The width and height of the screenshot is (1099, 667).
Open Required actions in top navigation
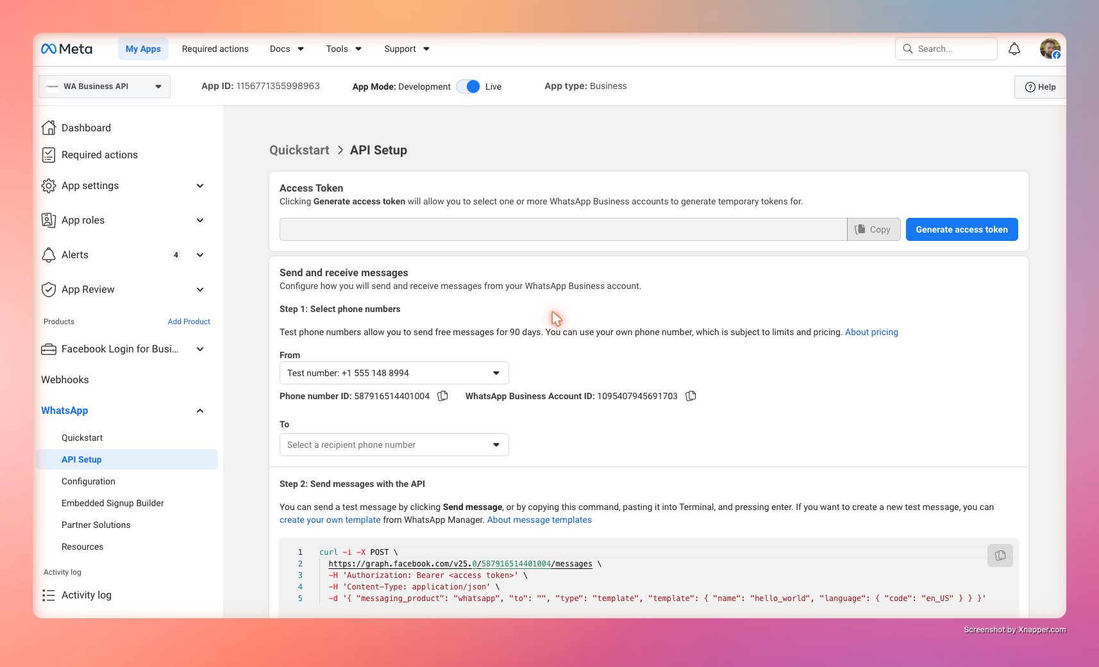tap(215, 49)
